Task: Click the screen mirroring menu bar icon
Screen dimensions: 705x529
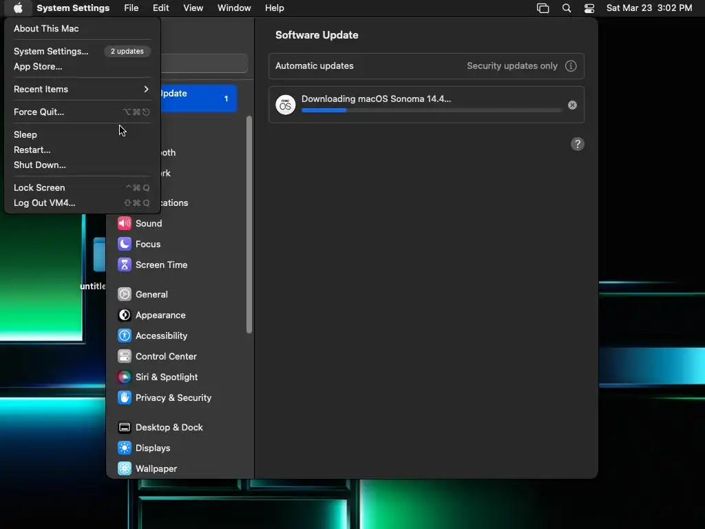Action: pos(543,8)
